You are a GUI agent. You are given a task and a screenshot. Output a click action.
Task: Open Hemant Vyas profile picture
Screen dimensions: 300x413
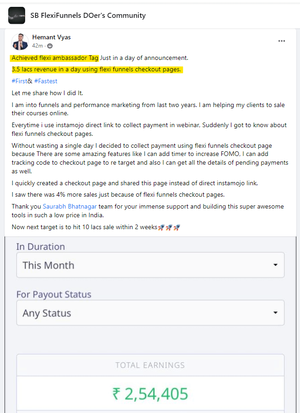pos(20,42)
